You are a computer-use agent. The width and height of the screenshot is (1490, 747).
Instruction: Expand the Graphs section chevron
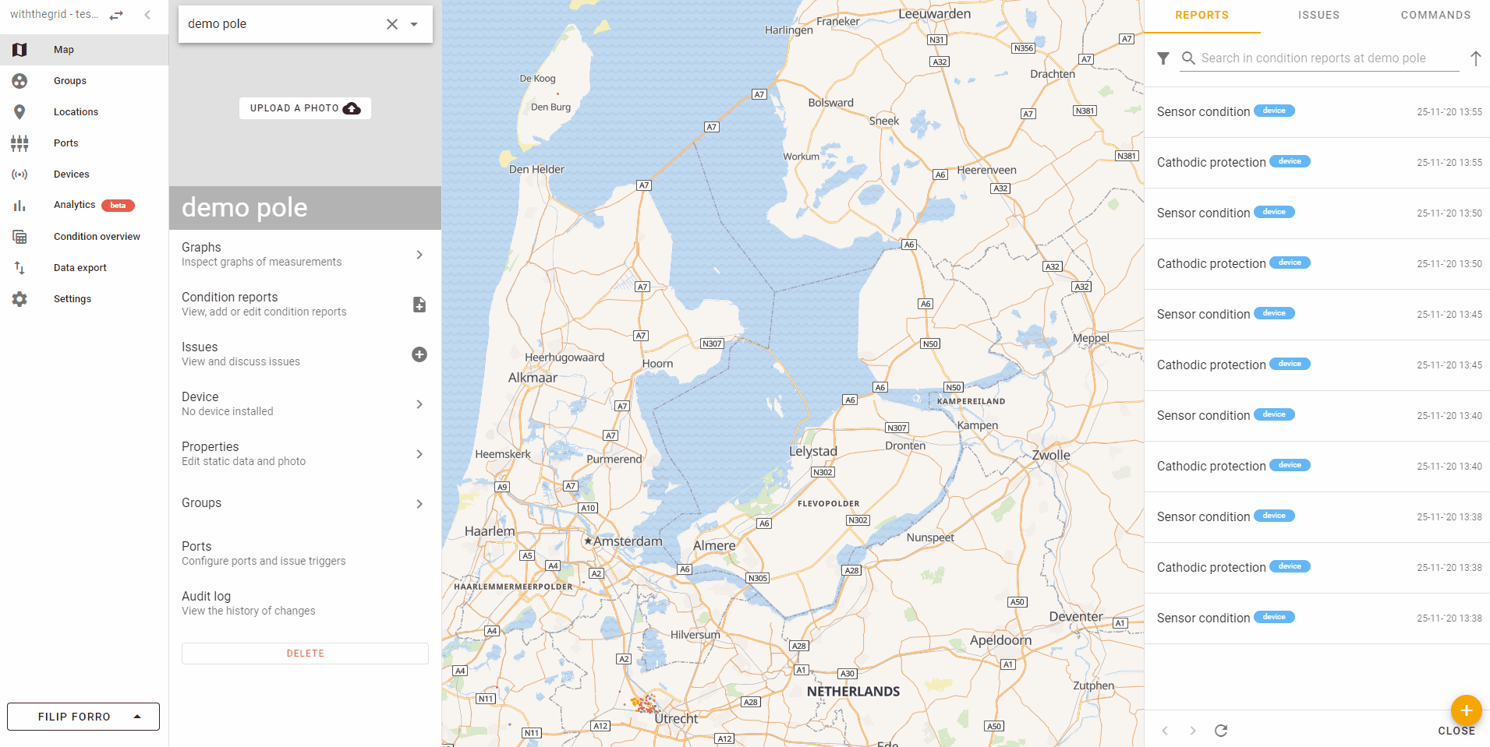[419, 255]
